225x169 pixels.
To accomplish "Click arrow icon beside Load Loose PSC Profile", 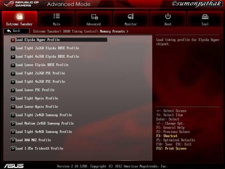I will [x=13, y=90].
